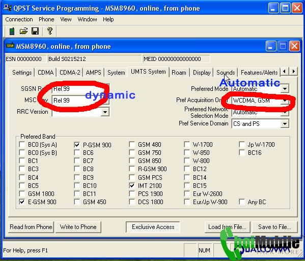Image resolution: width=305 pixels, height=261 pixels.
Task: Click the Write to Phone button
Action: click(78, 227)
